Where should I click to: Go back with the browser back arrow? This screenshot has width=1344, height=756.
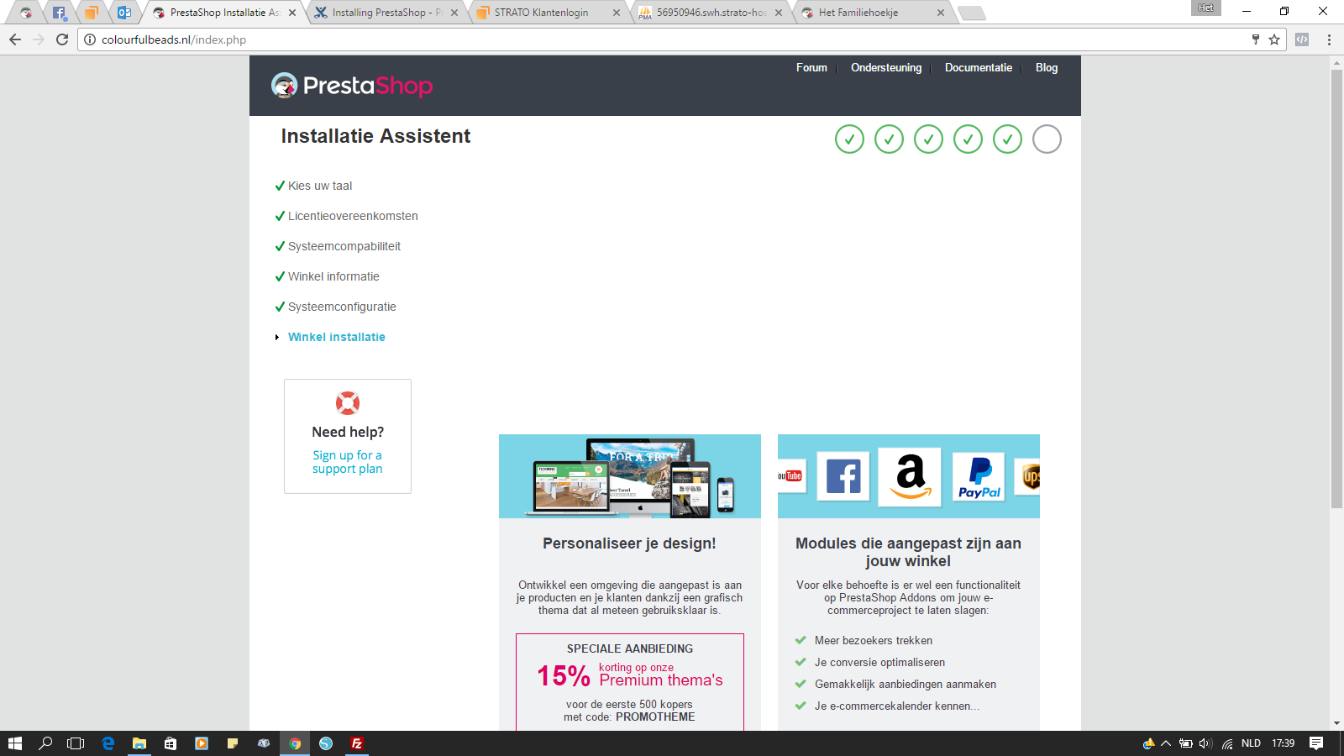(15, 39)
